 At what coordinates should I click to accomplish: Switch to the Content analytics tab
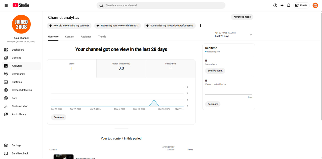[70, 37]
